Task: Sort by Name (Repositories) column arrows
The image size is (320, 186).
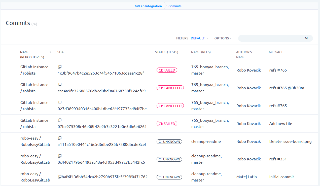Action: (50, 52)
